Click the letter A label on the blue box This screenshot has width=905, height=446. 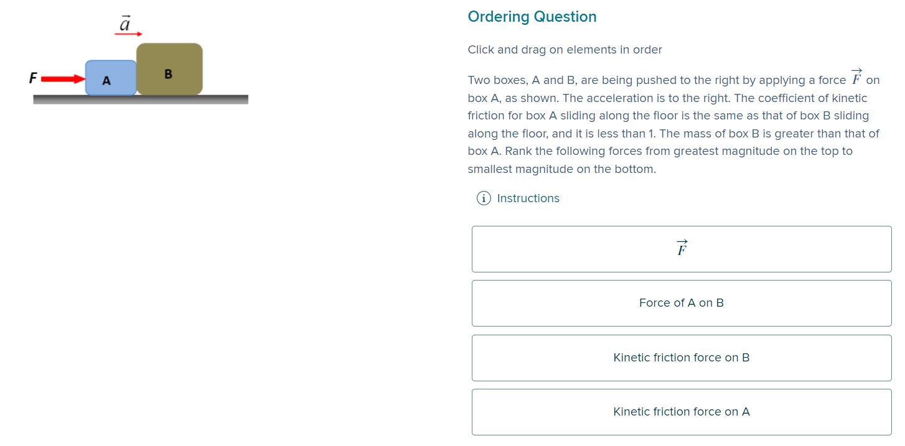(106, 80)
